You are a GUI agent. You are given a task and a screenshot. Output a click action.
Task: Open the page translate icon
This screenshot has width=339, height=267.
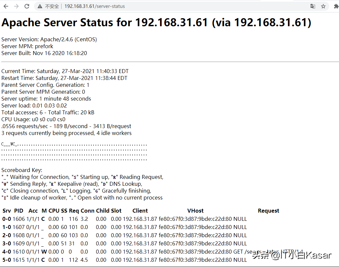312,6
